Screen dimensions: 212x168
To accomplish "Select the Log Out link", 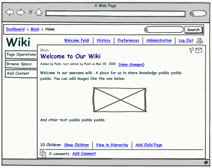I will point(186,40).
